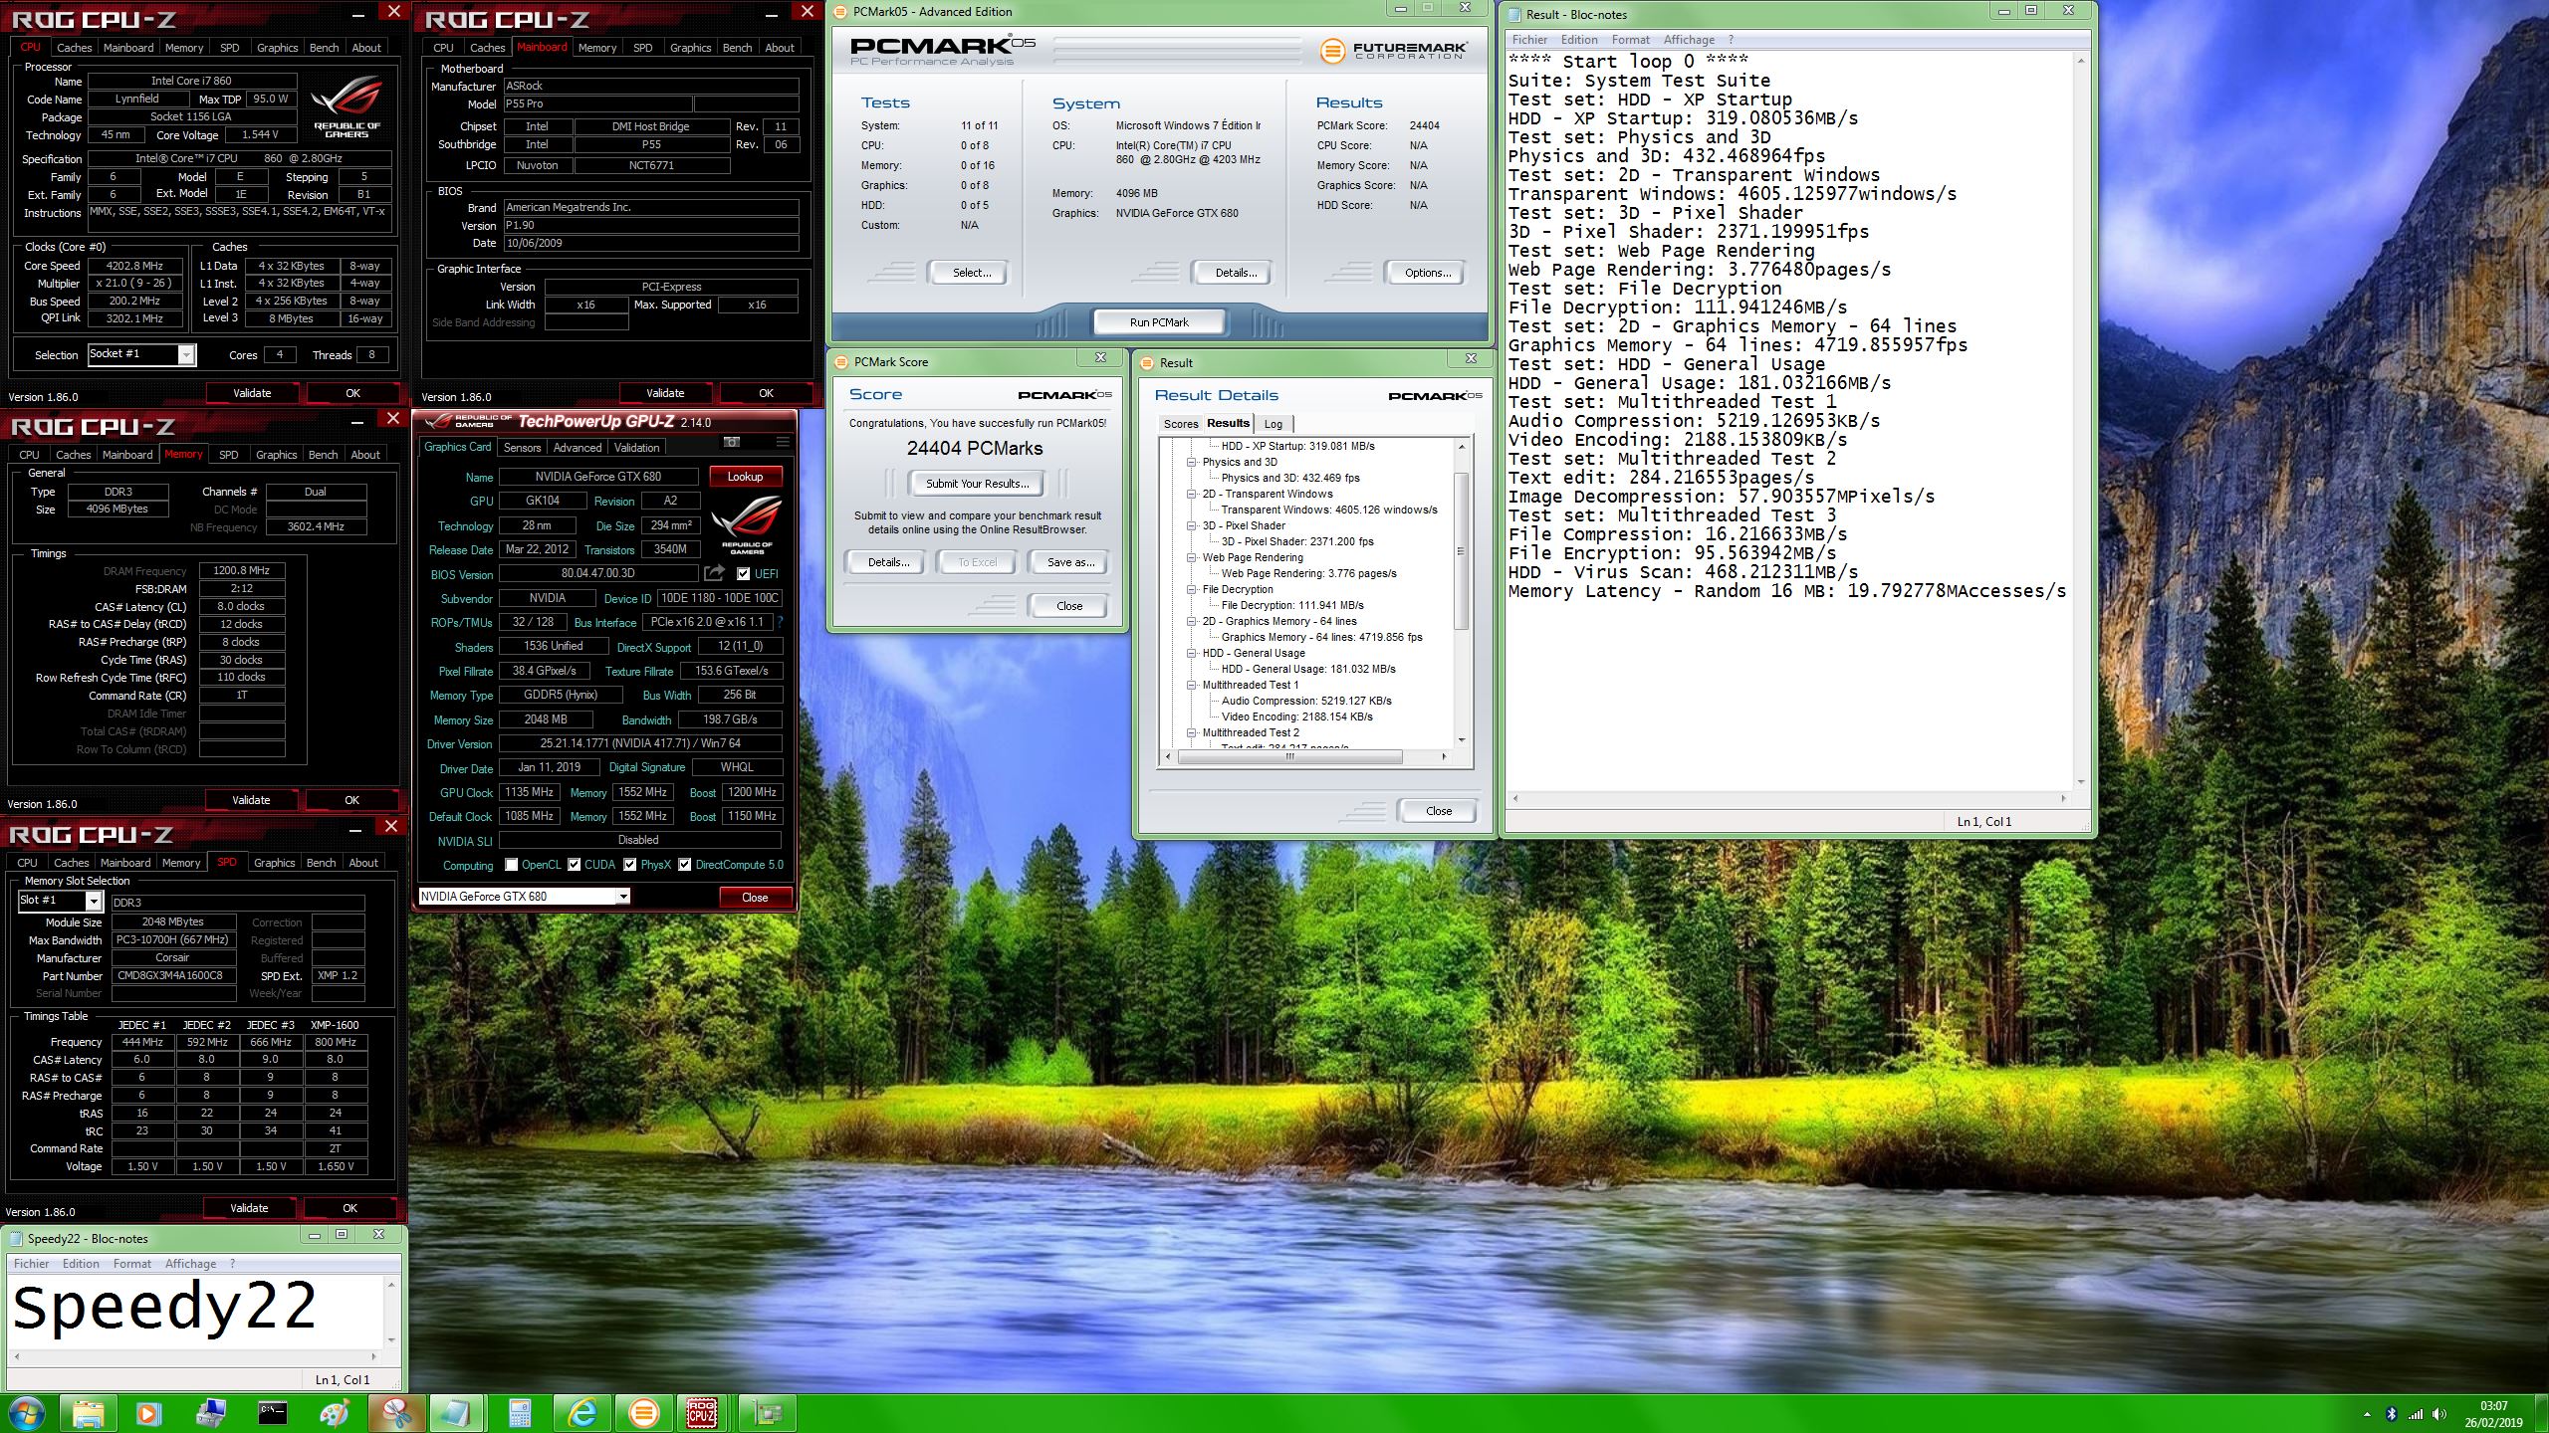
Task: Open the NVIDIA GeForce GTX 680 GPU selector dropdown
Action: pyautogui.click(x=525, y=896)
